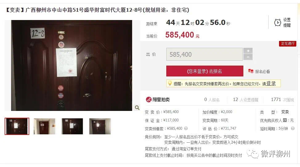Select the first door thumbnail
Screen dimensions: 300x167
pyautogui.click(x=17, y=126)
